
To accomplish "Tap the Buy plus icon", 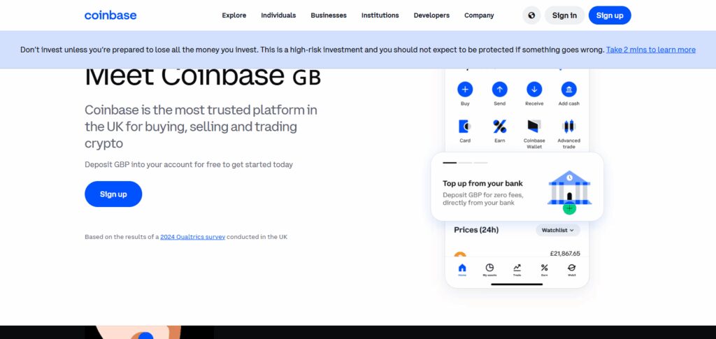I will [x=465, y=89].
